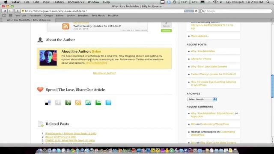Image resolution: width=274 pixels, height=154 pixels.
Task: Open the Free Music bookmark
Action: (x=98, y=15)
